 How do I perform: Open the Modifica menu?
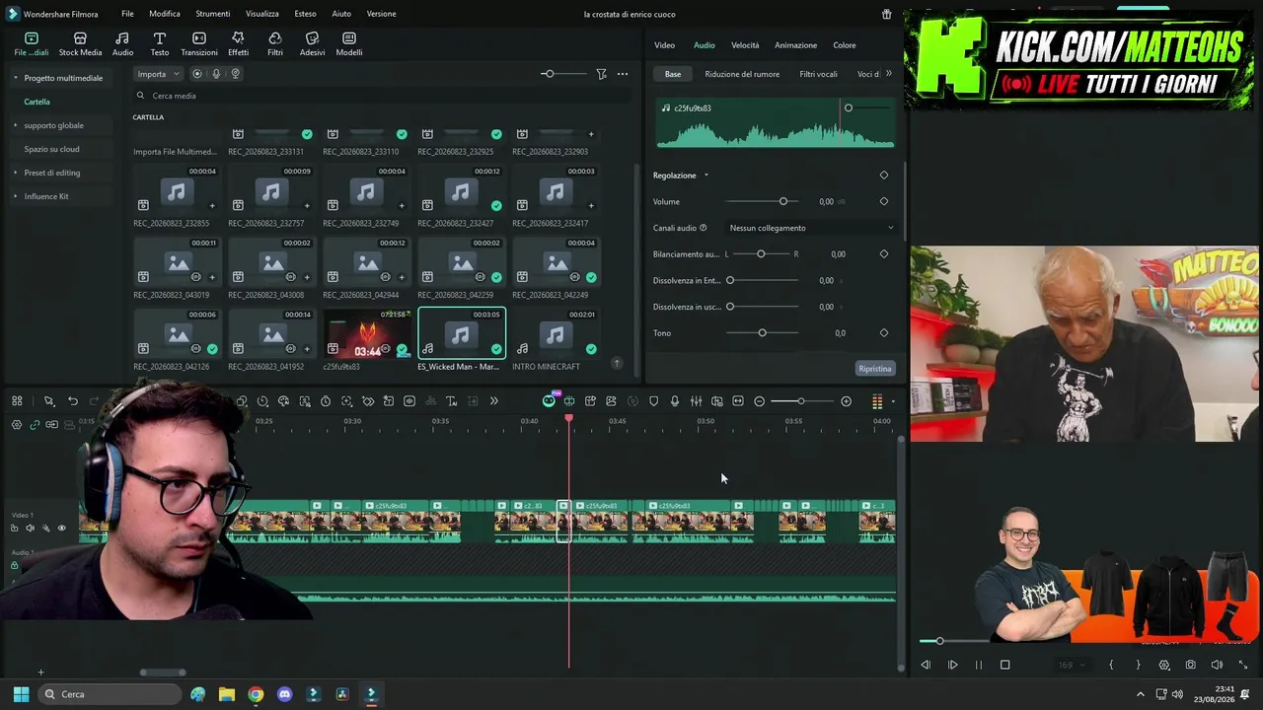[165, 14]
